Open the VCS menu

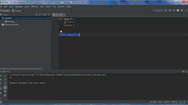[54, 6]
